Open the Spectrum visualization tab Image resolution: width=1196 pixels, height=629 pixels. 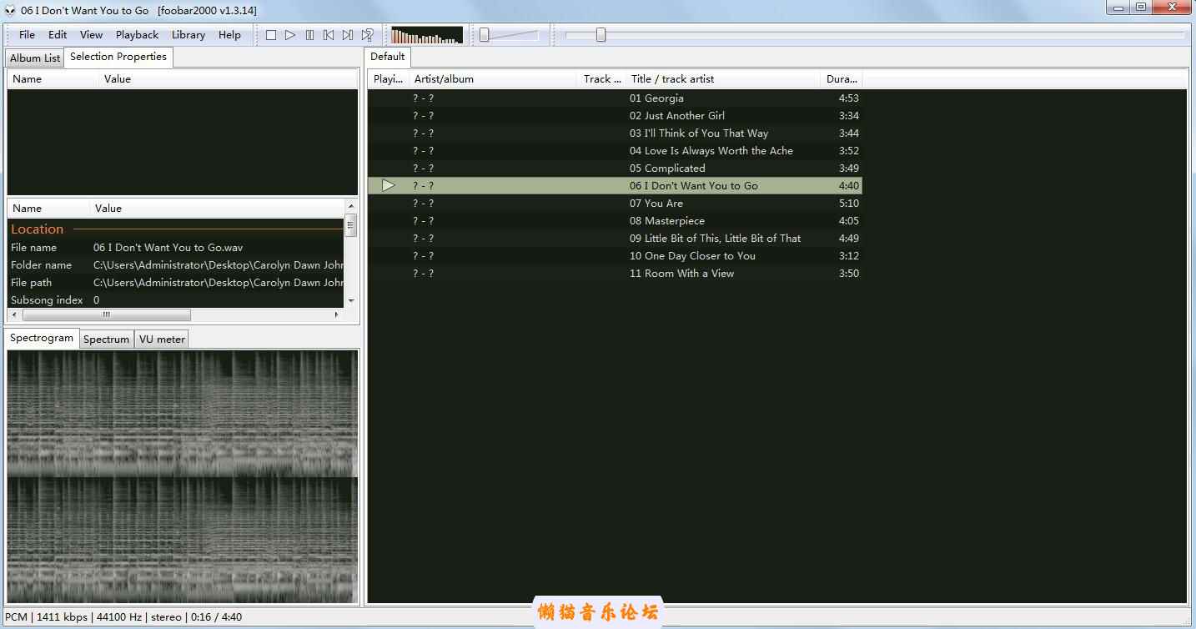click(106, 340)
